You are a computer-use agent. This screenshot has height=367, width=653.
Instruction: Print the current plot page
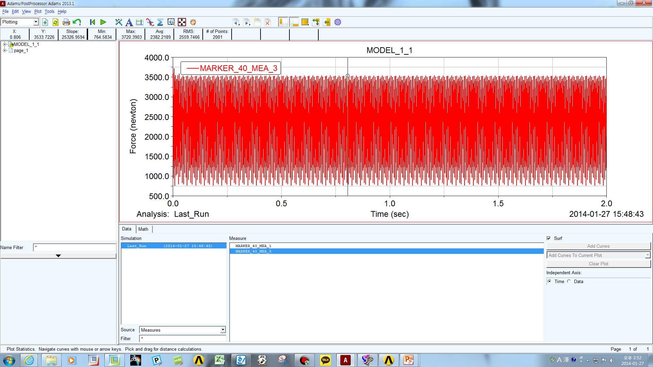click(66, 22)
